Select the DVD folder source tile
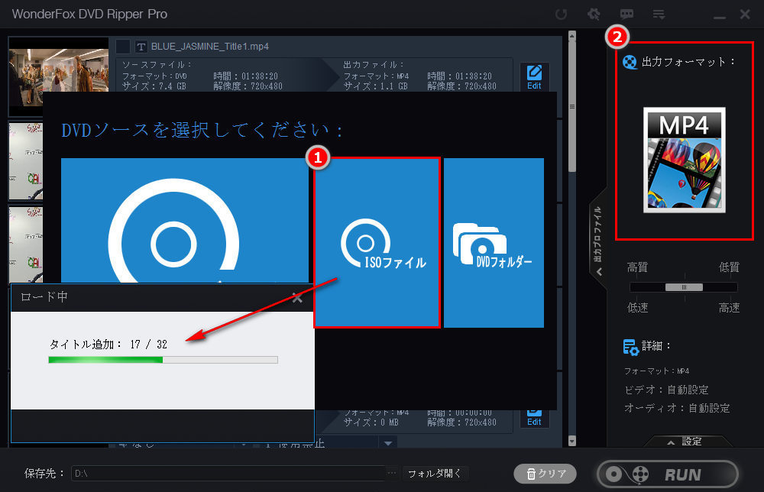This screenshot has width=764, height=492. click(x=494, y=243)
